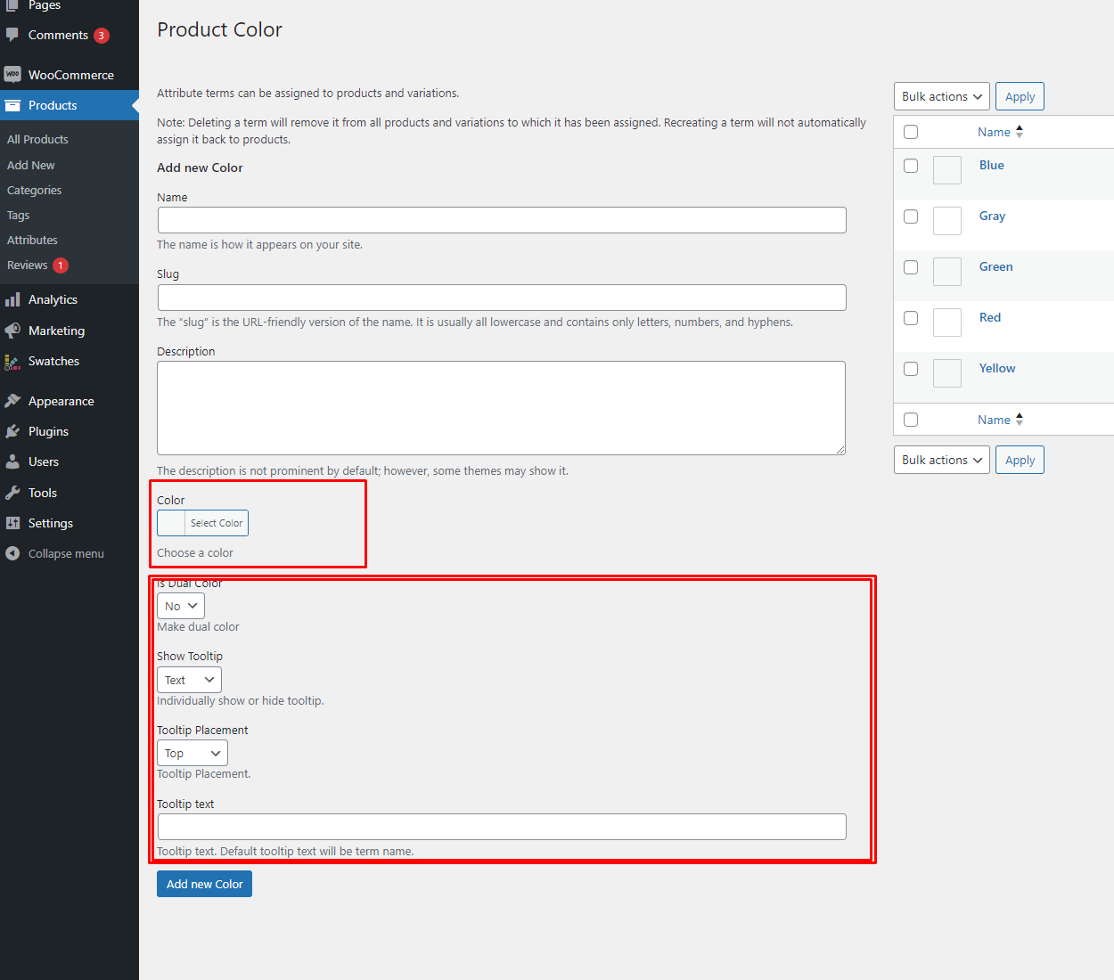Click the color swatch beside Yellow
The height and width of the screenshot is (980, 1114).
point(947,373)
